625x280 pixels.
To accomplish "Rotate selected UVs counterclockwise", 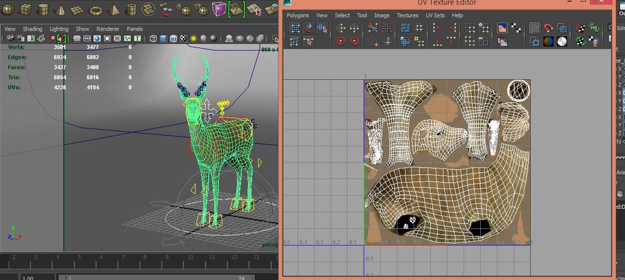I will [x=341, y=42].
